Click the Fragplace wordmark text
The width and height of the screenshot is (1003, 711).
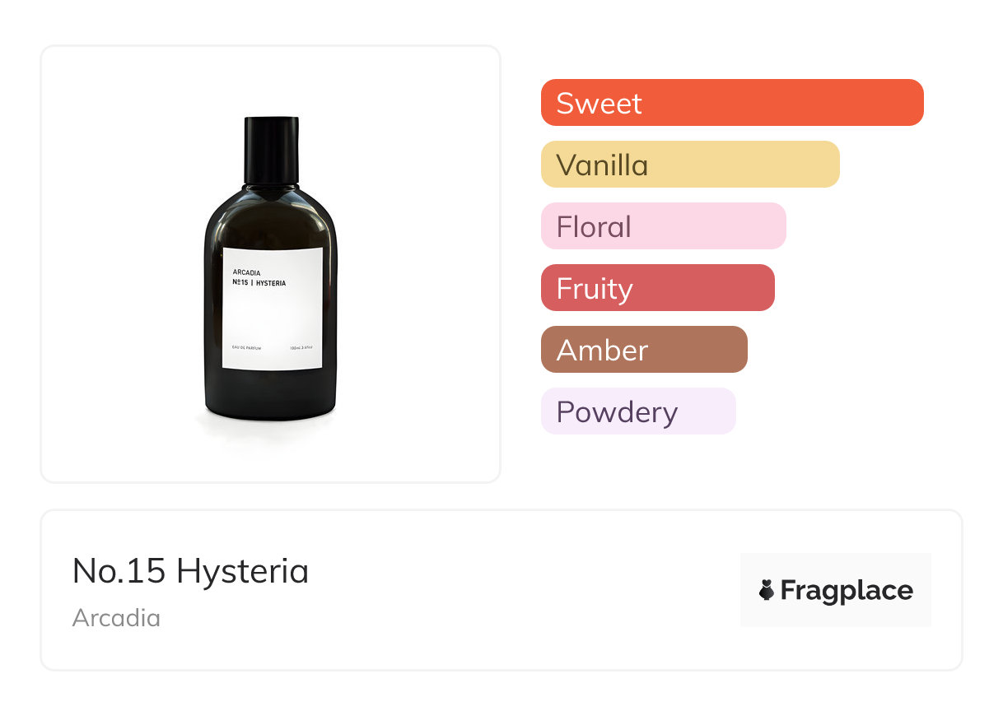pos(846,590)
